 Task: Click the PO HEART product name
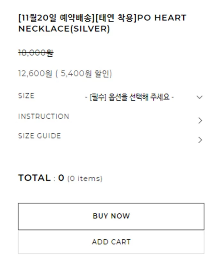point(162,18)
